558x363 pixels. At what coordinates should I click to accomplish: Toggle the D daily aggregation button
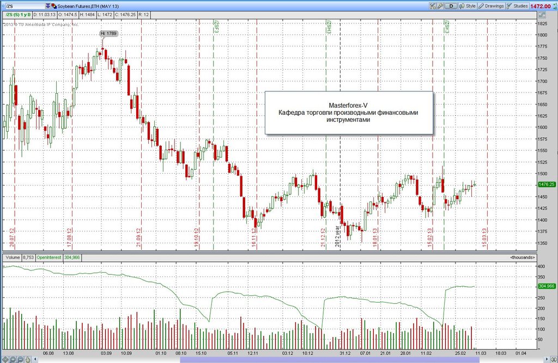point(451,6)
